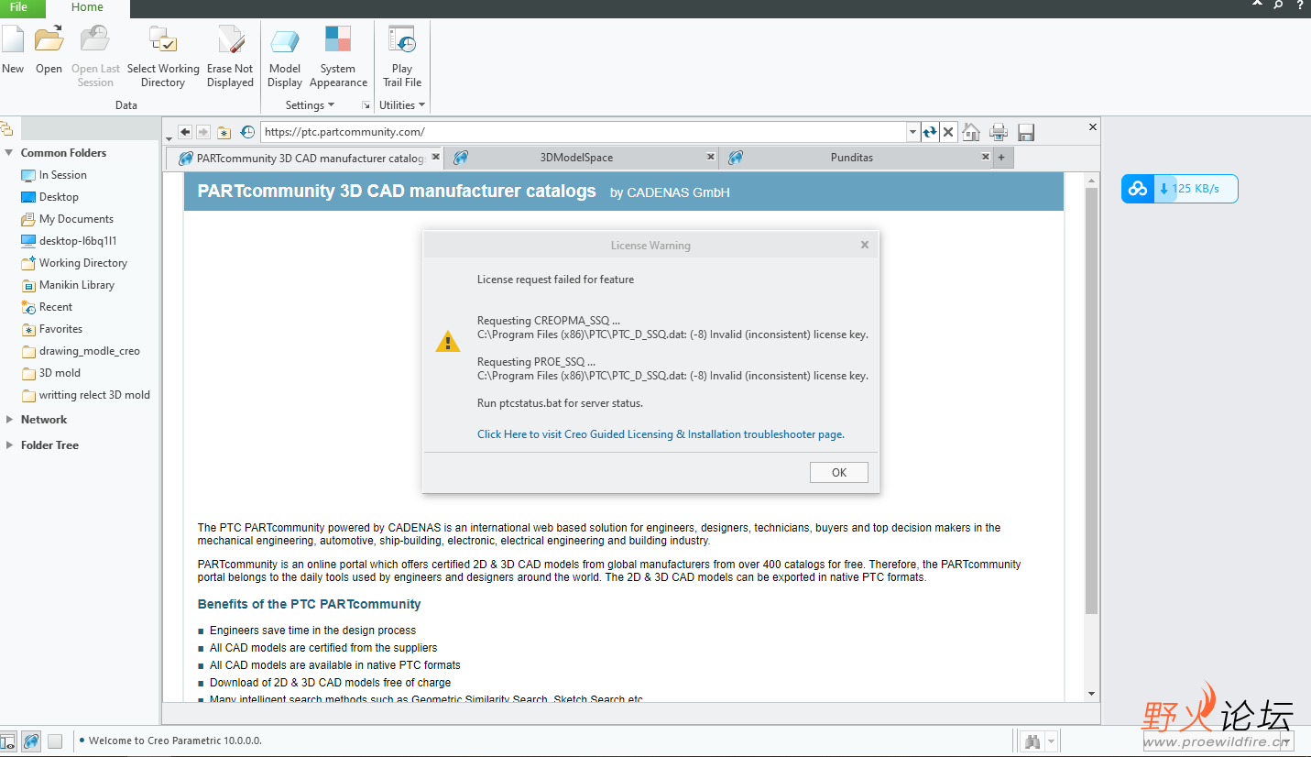
Task: Click the cloud download speed widget
Action: click(x=1179, y=189)
